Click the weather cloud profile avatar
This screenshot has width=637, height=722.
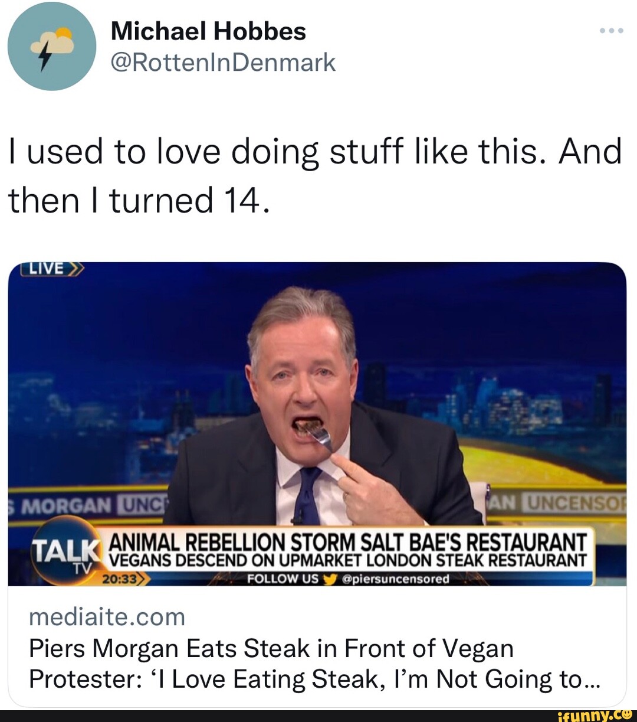(x=52, y=46)
